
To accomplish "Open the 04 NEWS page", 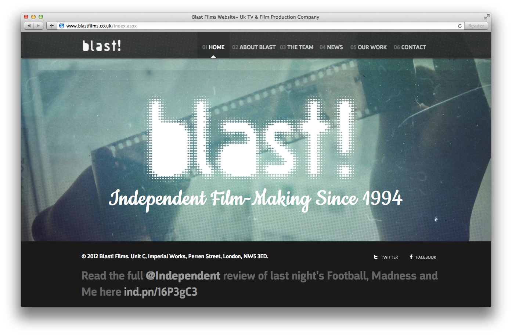I will (331, 47).
